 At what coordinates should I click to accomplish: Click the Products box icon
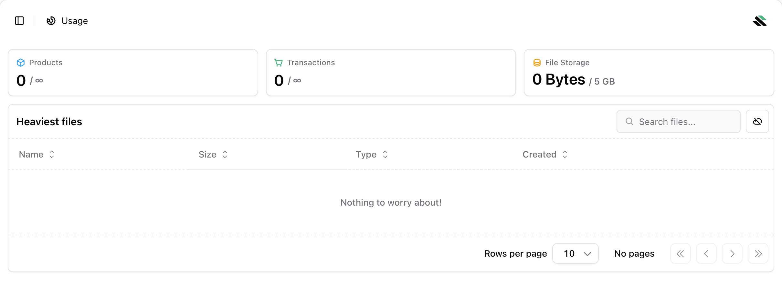click(x=21, y=63)
